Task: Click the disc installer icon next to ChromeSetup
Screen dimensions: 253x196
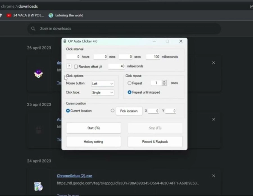Action: (38, 186)
